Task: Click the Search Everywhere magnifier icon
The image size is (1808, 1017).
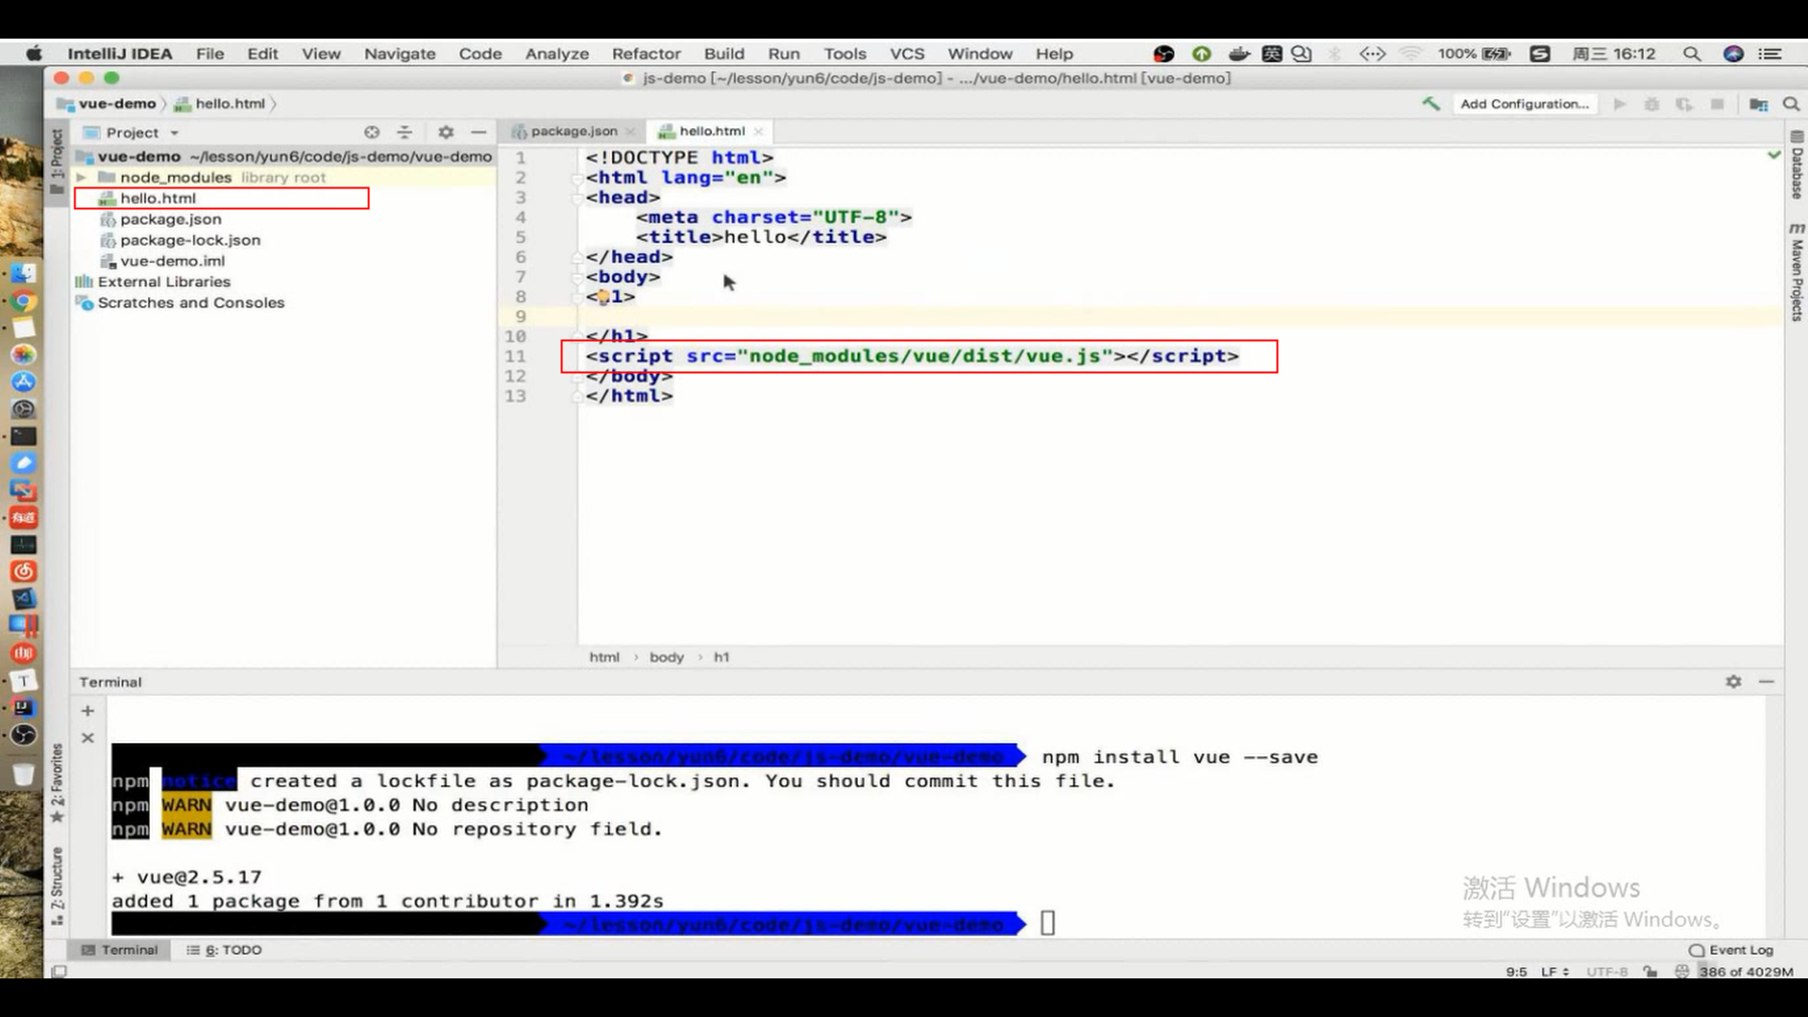Action: pos(1791,104)
